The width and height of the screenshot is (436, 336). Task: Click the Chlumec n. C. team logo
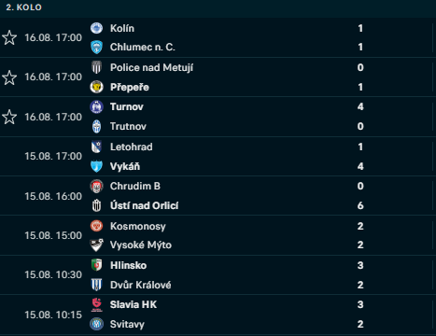coord(96,48)
